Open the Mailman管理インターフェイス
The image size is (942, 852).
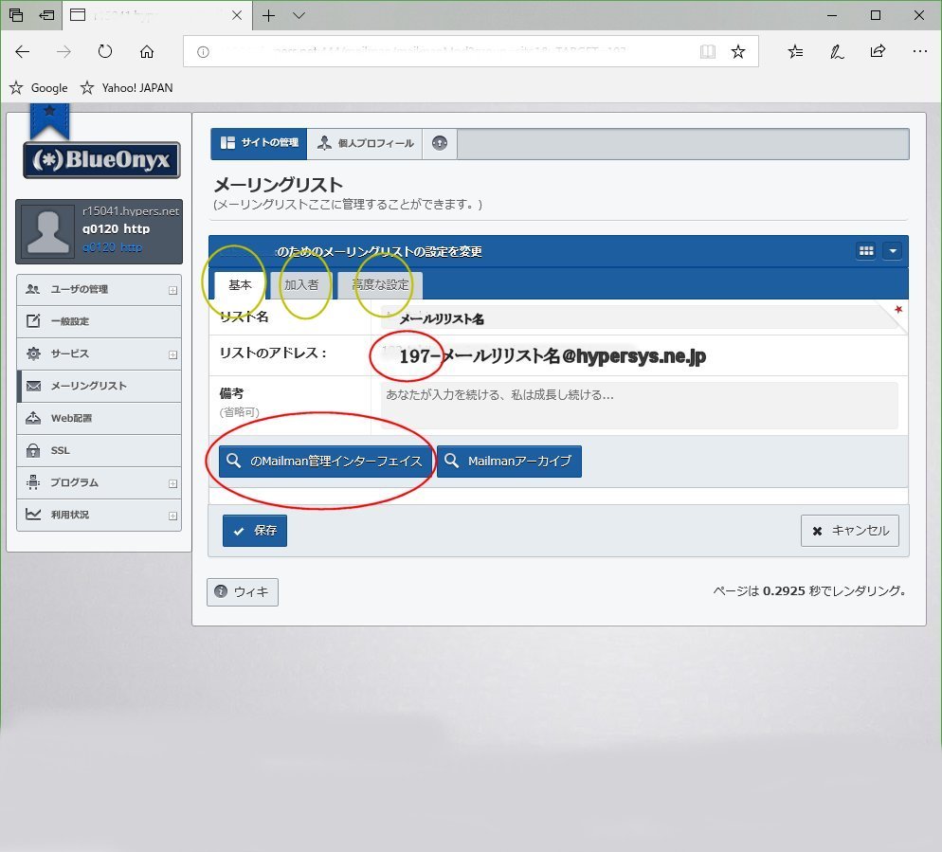(325, 461)
